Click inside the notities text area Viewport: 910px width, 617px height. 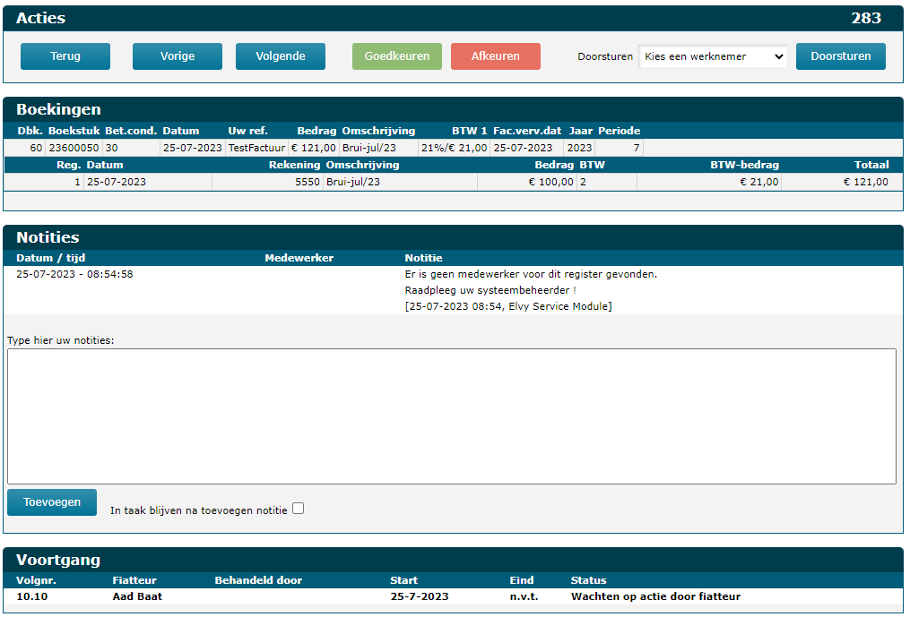pos(451,416)
